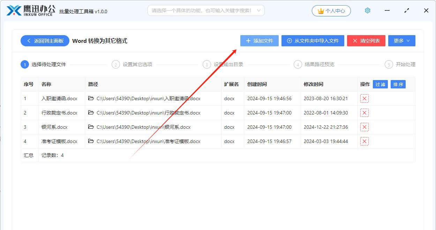
Task: Open the function search dropdown arrow
Action: (x=258, y=10)
